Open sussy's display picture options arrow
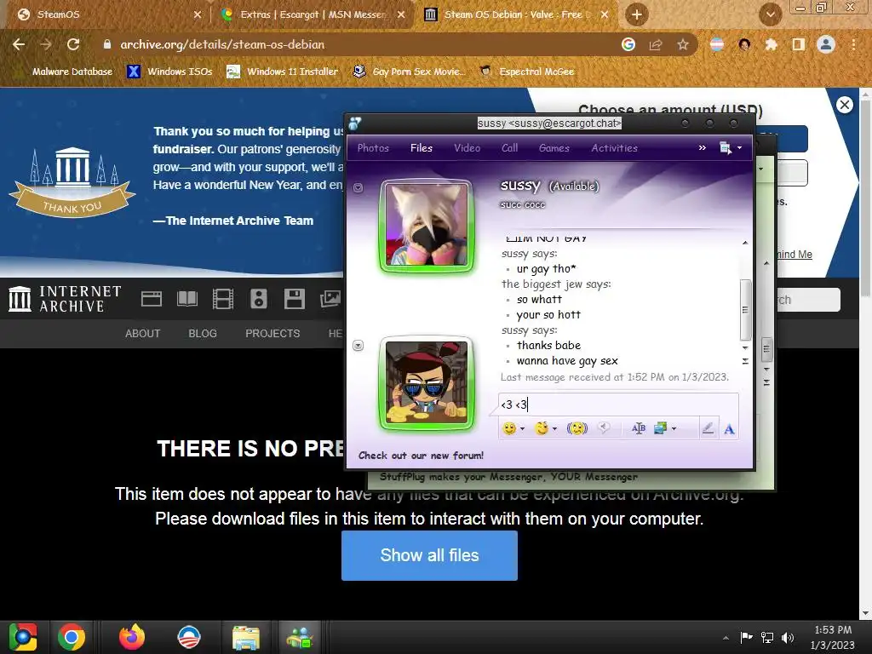 coord(359,188)
